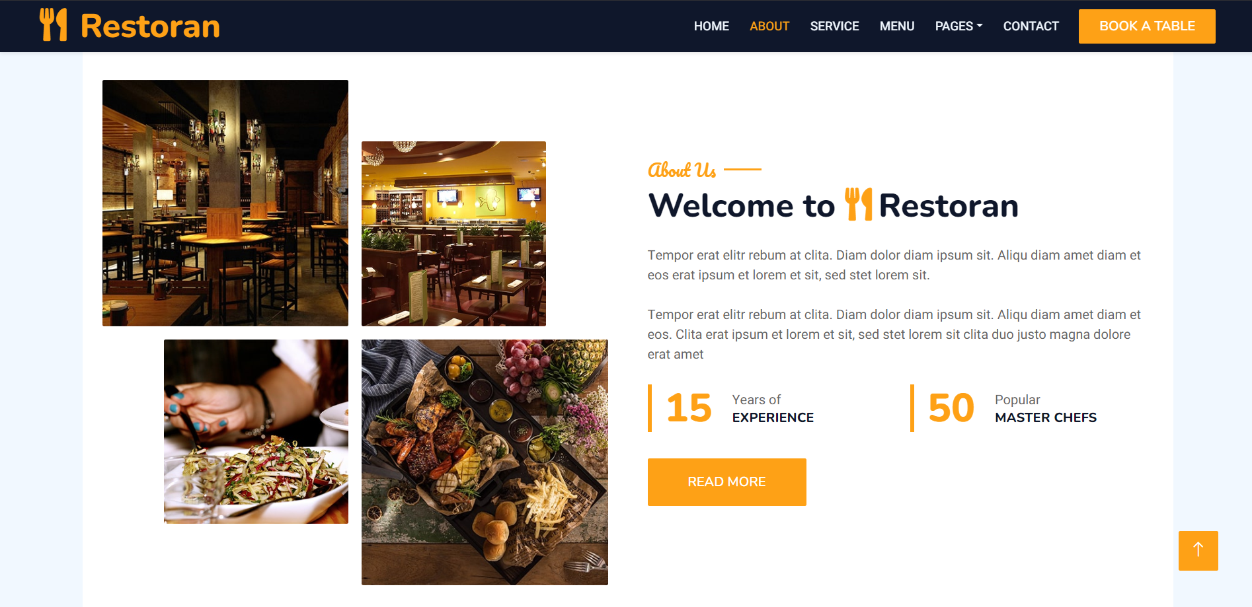Open the HOME nav item
The height and width of the screenshot is (607, 1252).
711,26
